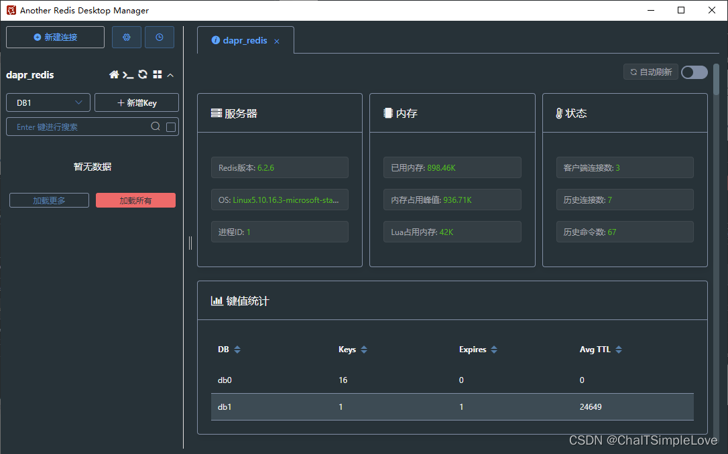Collapse the dapr_redis connection chevron
Screen dimensions: 728x454
170,75
